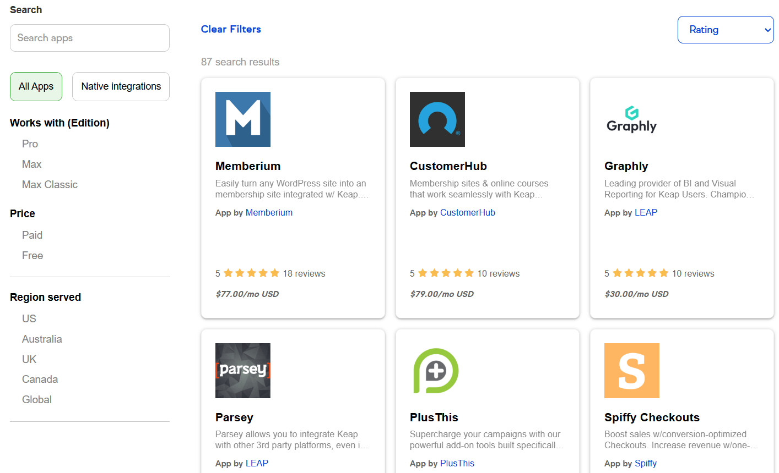Image resolution: width=779 pixels, height=473 pixels.
Task: Open the CustomerHub developer link
Action: tap(468, 212)
